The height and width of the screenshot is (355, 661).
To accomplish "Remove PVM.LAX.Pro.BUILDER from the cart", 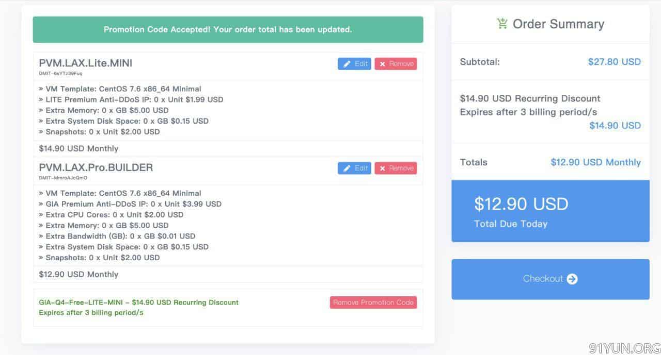I will pos(396,168).
